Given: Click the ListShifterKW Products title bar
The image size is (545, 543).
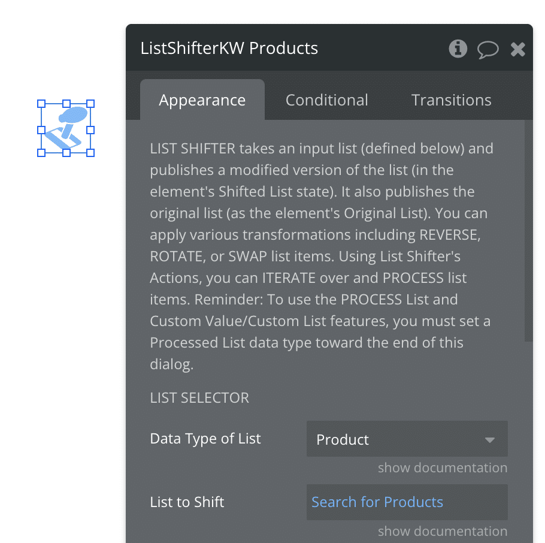Looking at the screenshot, I should pyautogui.click(x=229, y=48).
